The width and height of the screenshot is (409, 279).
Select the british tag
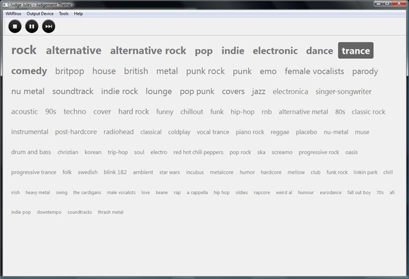point(136,71)
